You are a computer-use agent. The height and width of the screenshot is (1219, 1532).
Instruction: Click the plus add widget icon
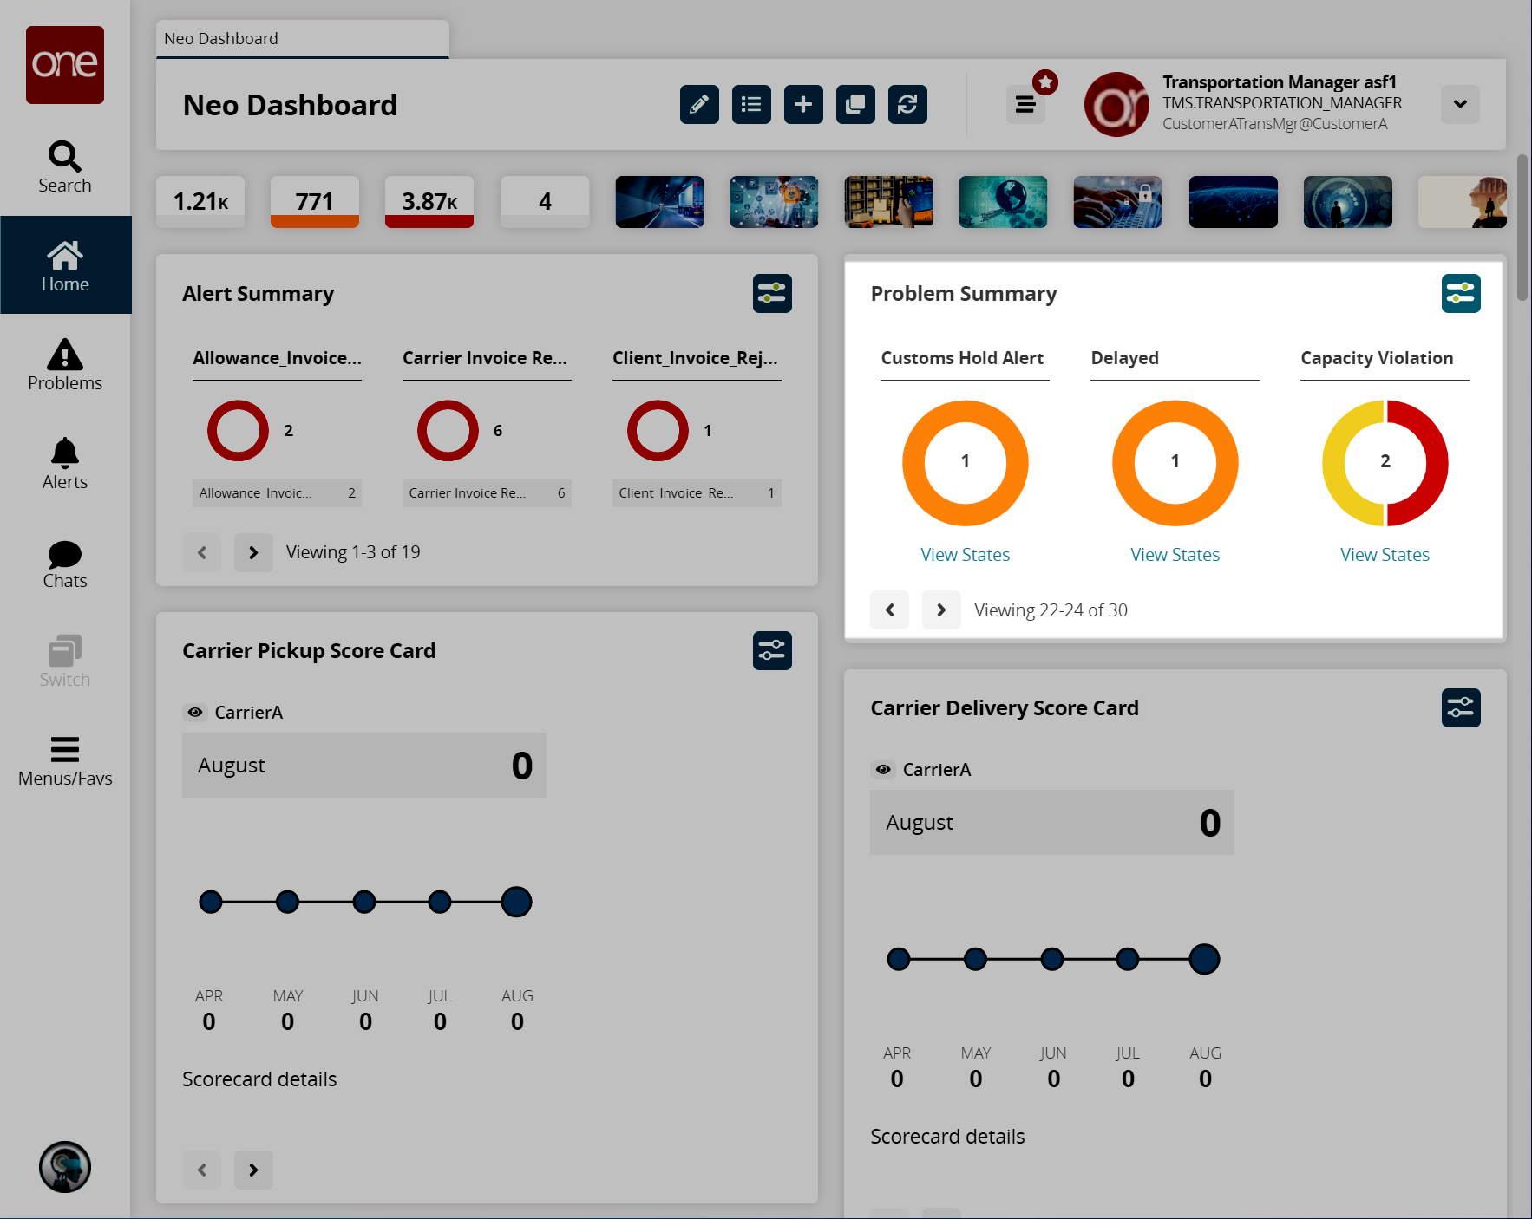coord(803,105)
